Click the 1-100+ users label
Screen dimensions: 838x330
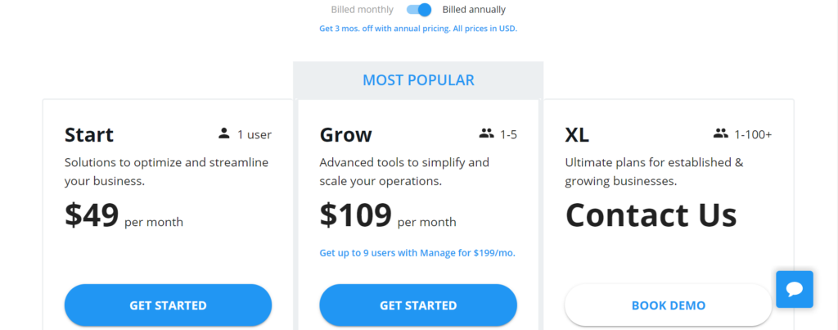[x=753, y=135]
